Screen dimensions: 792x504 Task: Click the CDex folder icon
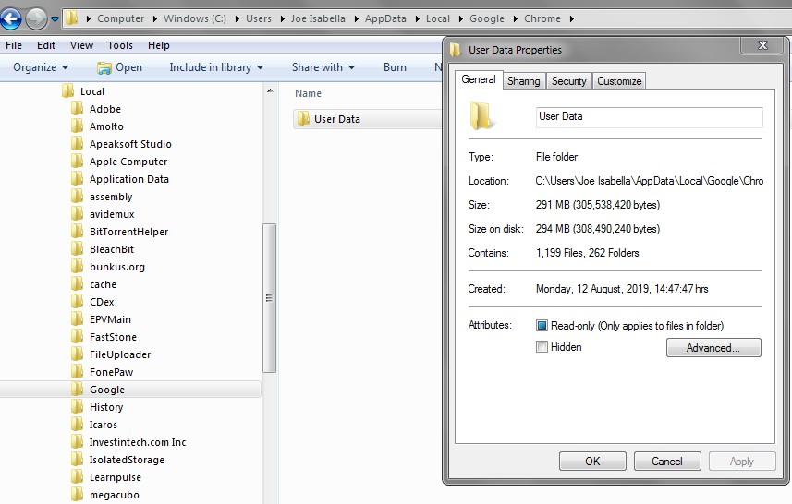[x=77, y=302]
